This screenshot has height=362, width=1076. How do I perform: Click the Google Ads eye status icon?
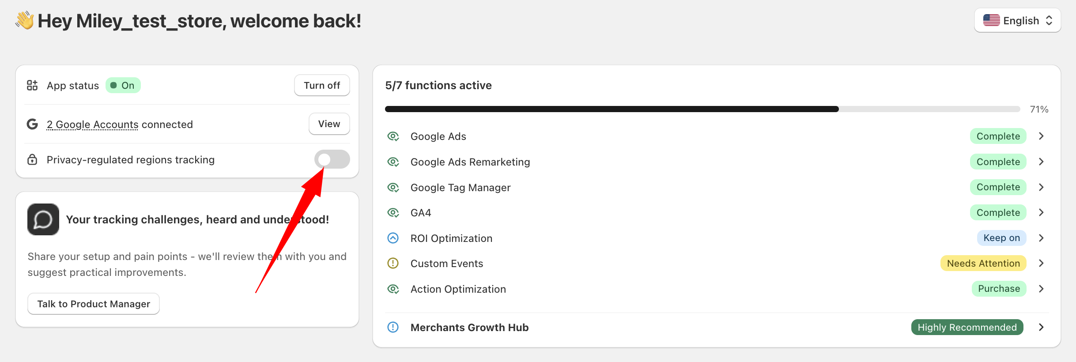tap(393, 136)
